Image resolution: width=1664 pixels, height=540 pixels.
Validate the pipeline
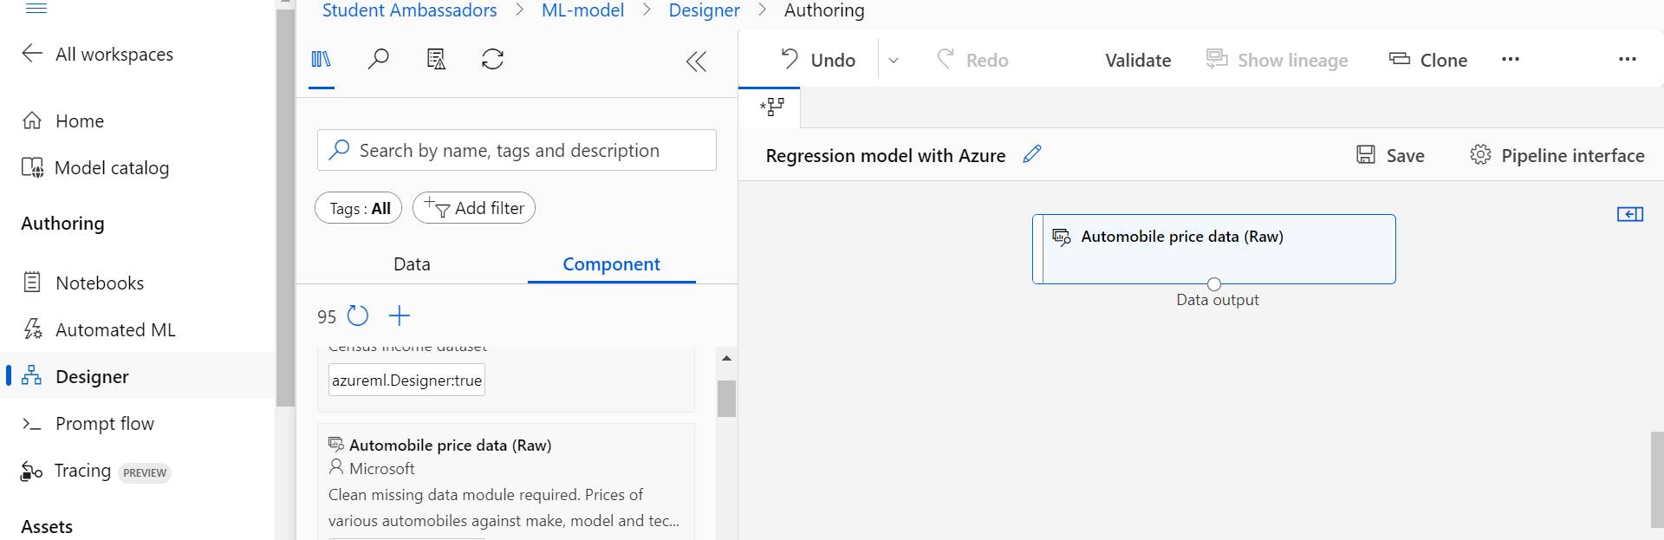pos(1138,60)
